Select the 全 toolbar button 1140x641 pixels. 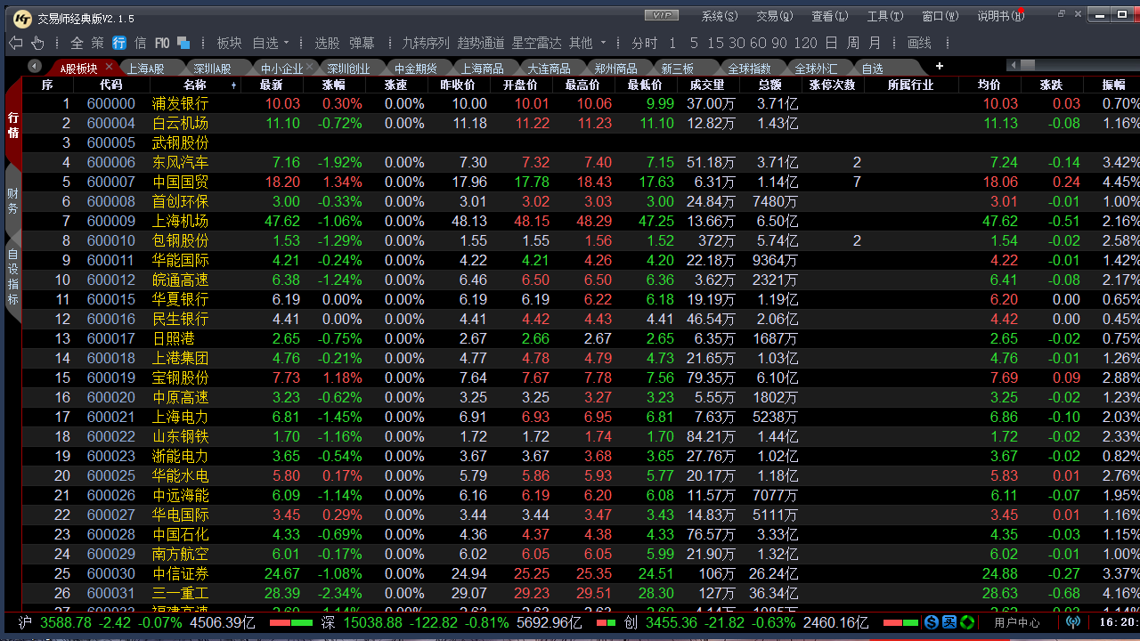click(77, 43)
